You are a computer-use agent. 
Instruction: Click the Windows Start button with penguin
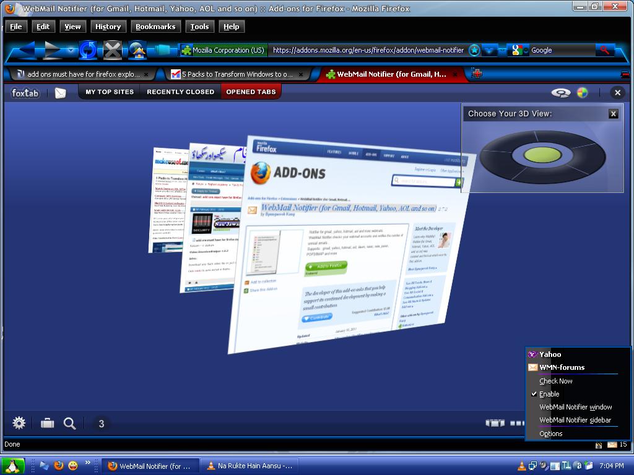coord(12,466)
